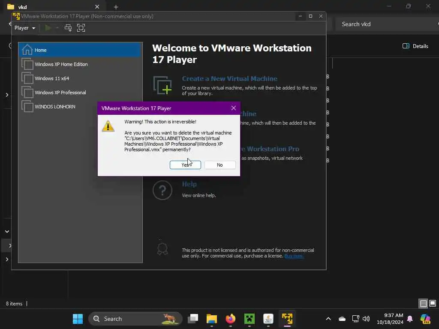Image resolution: width=439 pixels, height=329 pixels.
Task: Open network settings tray icon
Action: tap(355, 319)
